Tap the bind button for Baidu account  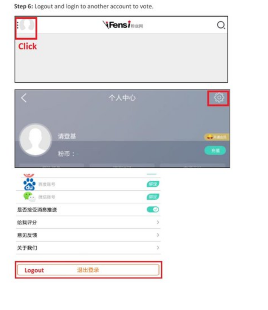tap(153, 184)
